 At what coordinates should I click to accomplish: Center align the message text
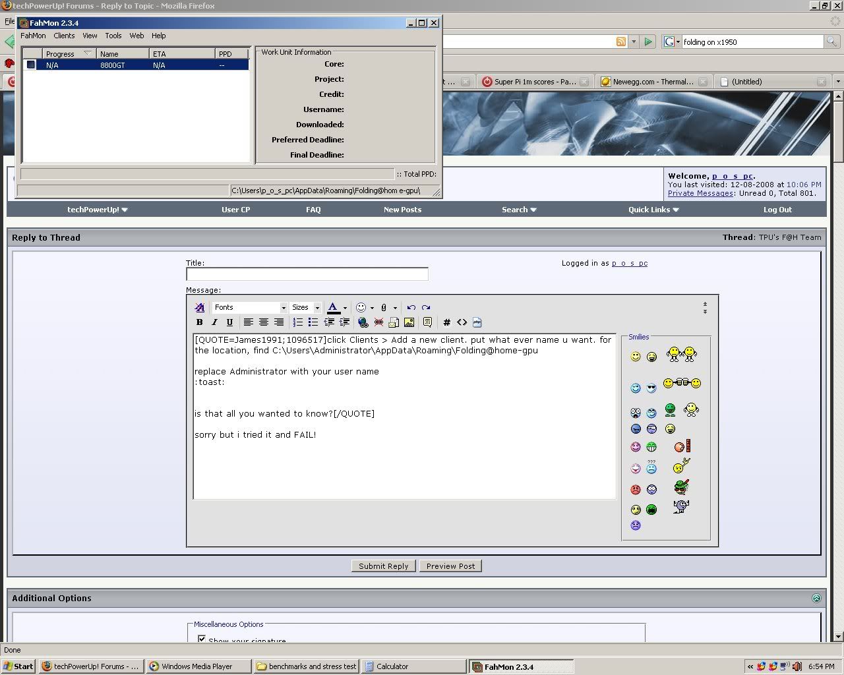[x=263, y=322]
